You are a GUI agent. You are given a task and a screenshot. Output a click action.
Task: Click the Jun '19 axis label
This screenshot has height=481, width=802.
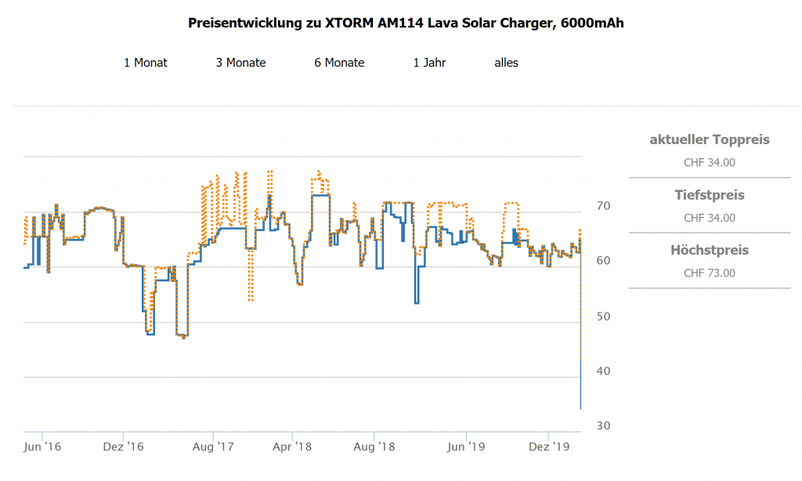(x=467, y=447)
